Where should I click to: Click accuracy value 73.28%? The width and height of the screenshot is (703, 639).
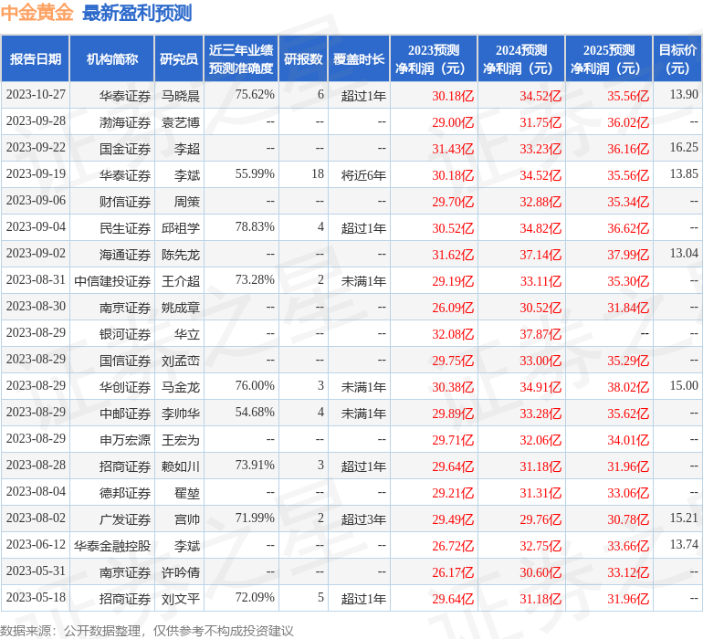[x=255, y=280]
